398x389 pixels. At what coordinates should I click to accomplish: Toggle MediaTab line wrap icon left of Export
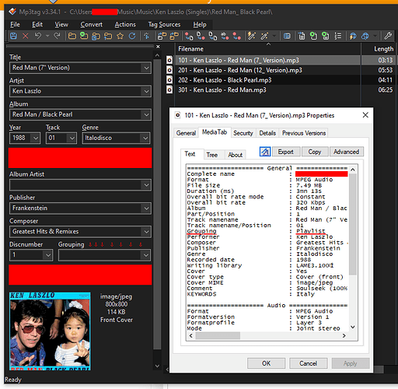[x=265, y=152]
